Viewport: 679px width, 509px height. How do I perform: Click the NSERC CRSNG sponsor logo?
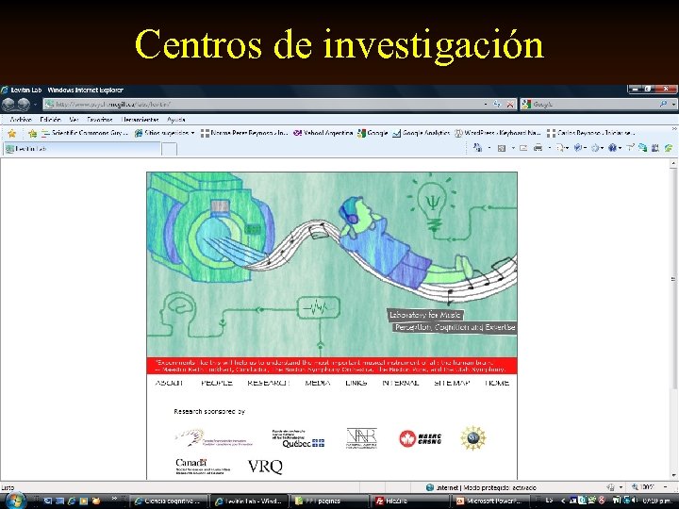tap(420, 439)
